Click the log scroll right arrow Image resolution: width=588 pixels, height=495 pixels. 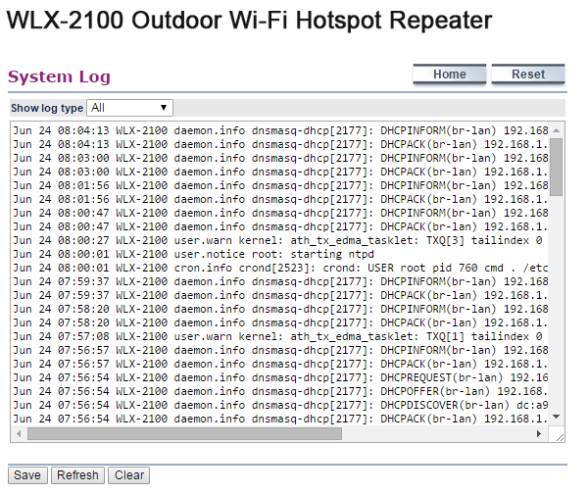tap(539, 434)
